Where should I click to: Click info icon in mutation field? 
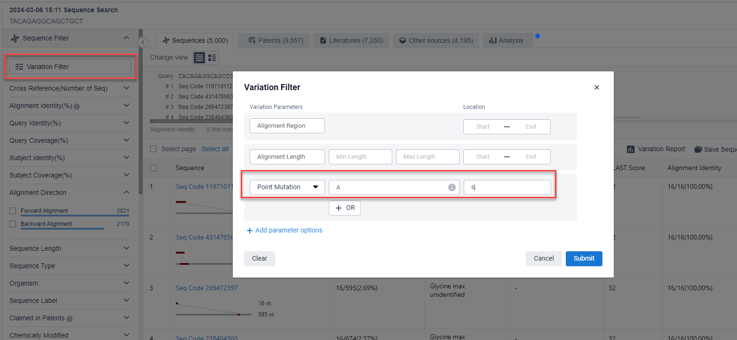point(452,187)
